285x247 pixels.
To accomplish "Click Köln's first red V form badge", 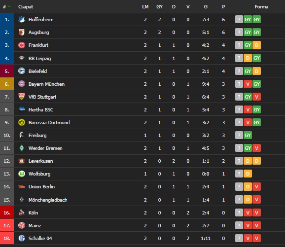I will tap(248, 212).
